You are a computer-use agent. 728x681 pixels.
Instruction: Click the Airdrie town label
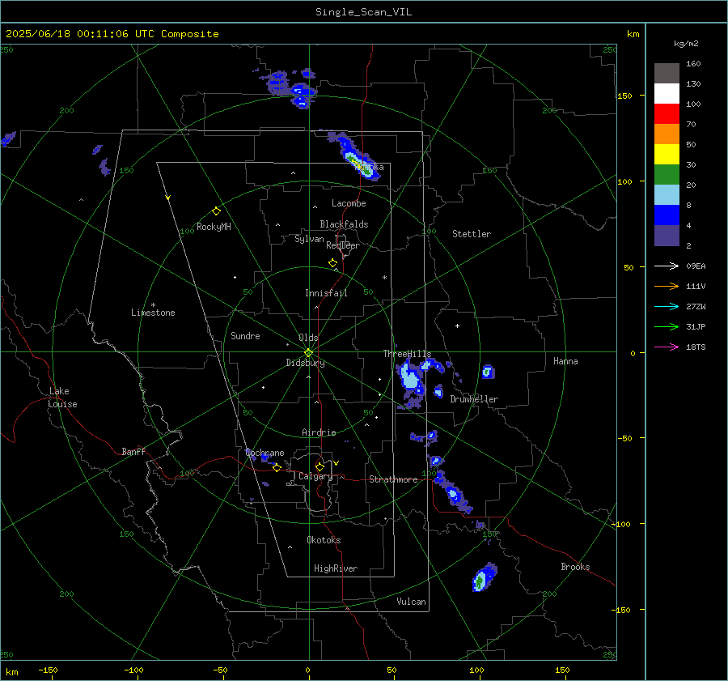pyautogui.click(x=319, y=432)
